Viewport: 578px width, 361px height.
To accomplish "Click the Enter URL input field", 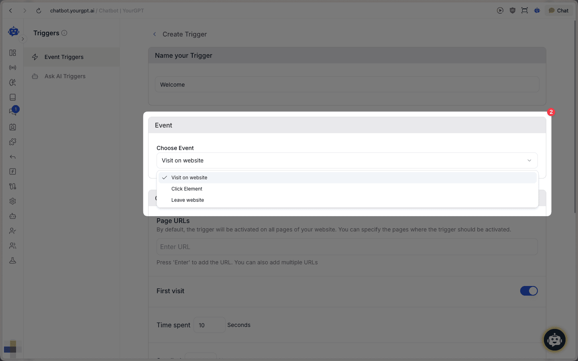I will (x=347, y=247).
